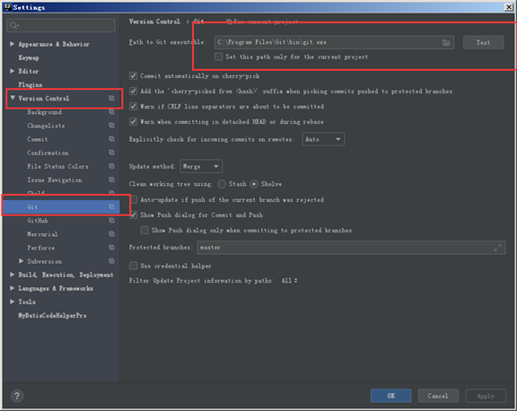Click project-level icon next to Perforce

click(111, 248)
